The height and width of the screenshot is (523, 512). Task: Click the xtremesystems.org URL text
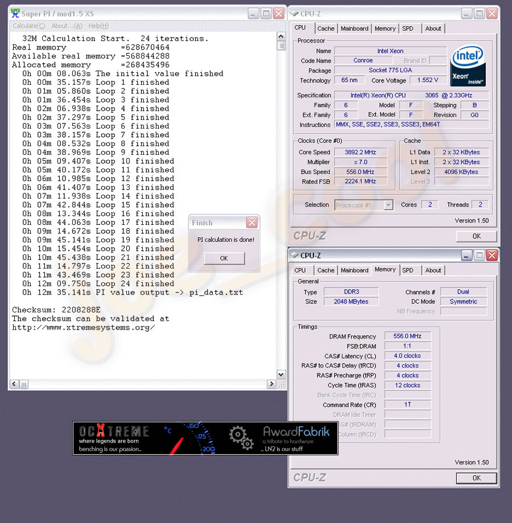click(83, 328)
